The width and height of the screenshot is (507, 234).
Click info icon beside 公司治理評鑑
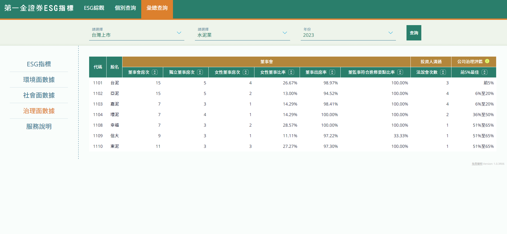(x=487, y=61)
